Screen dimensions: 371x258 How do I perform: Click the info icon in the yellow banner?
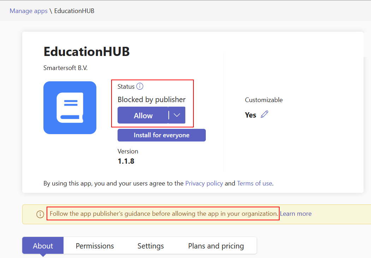point(40,213)
